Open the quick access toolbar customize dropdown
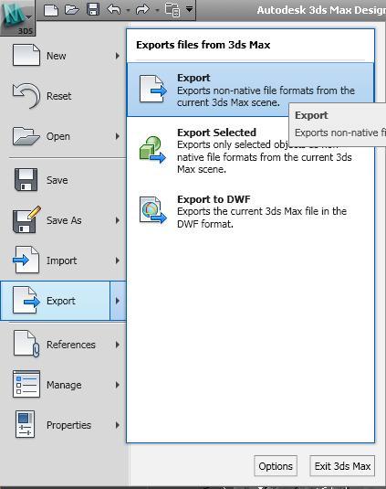 (189, 9)
